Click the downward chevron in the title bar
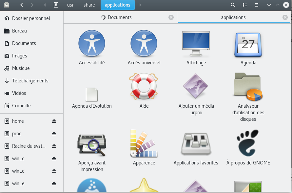This screenshot has height=193, width=292. tap(269, 5)
